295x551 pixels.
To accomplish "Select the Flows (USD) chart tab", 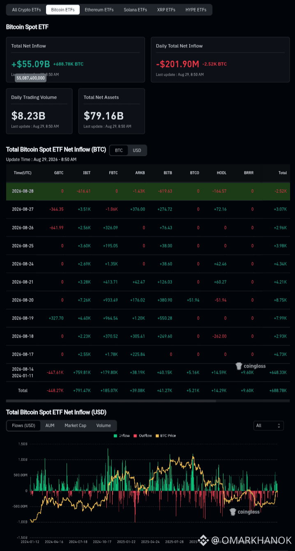I will coord(23,426).
